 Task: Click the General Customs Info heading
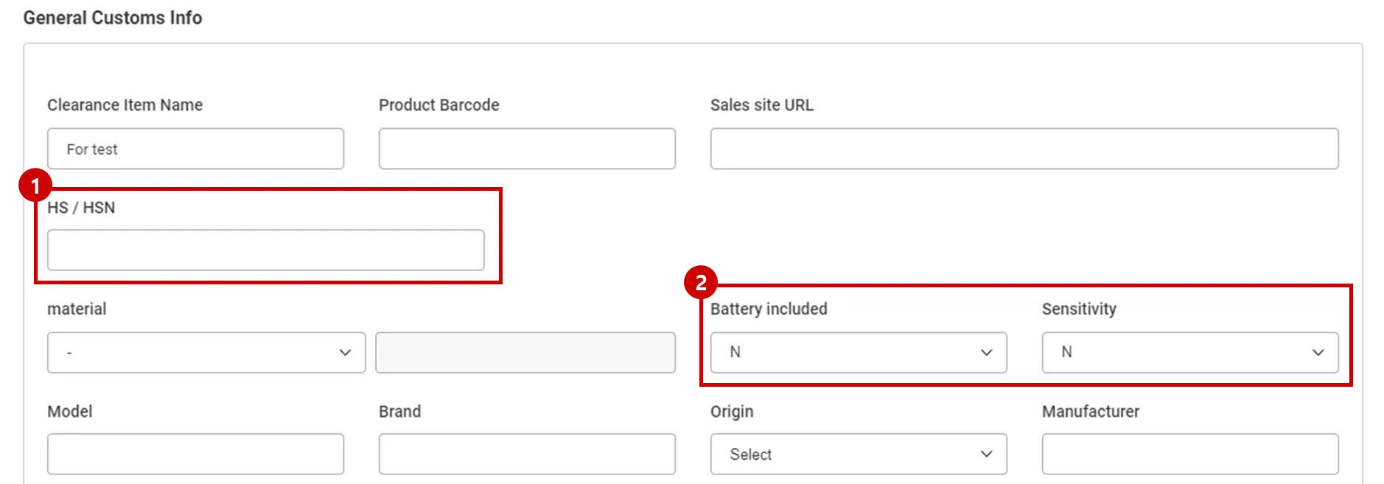click(x=113, y=18)
